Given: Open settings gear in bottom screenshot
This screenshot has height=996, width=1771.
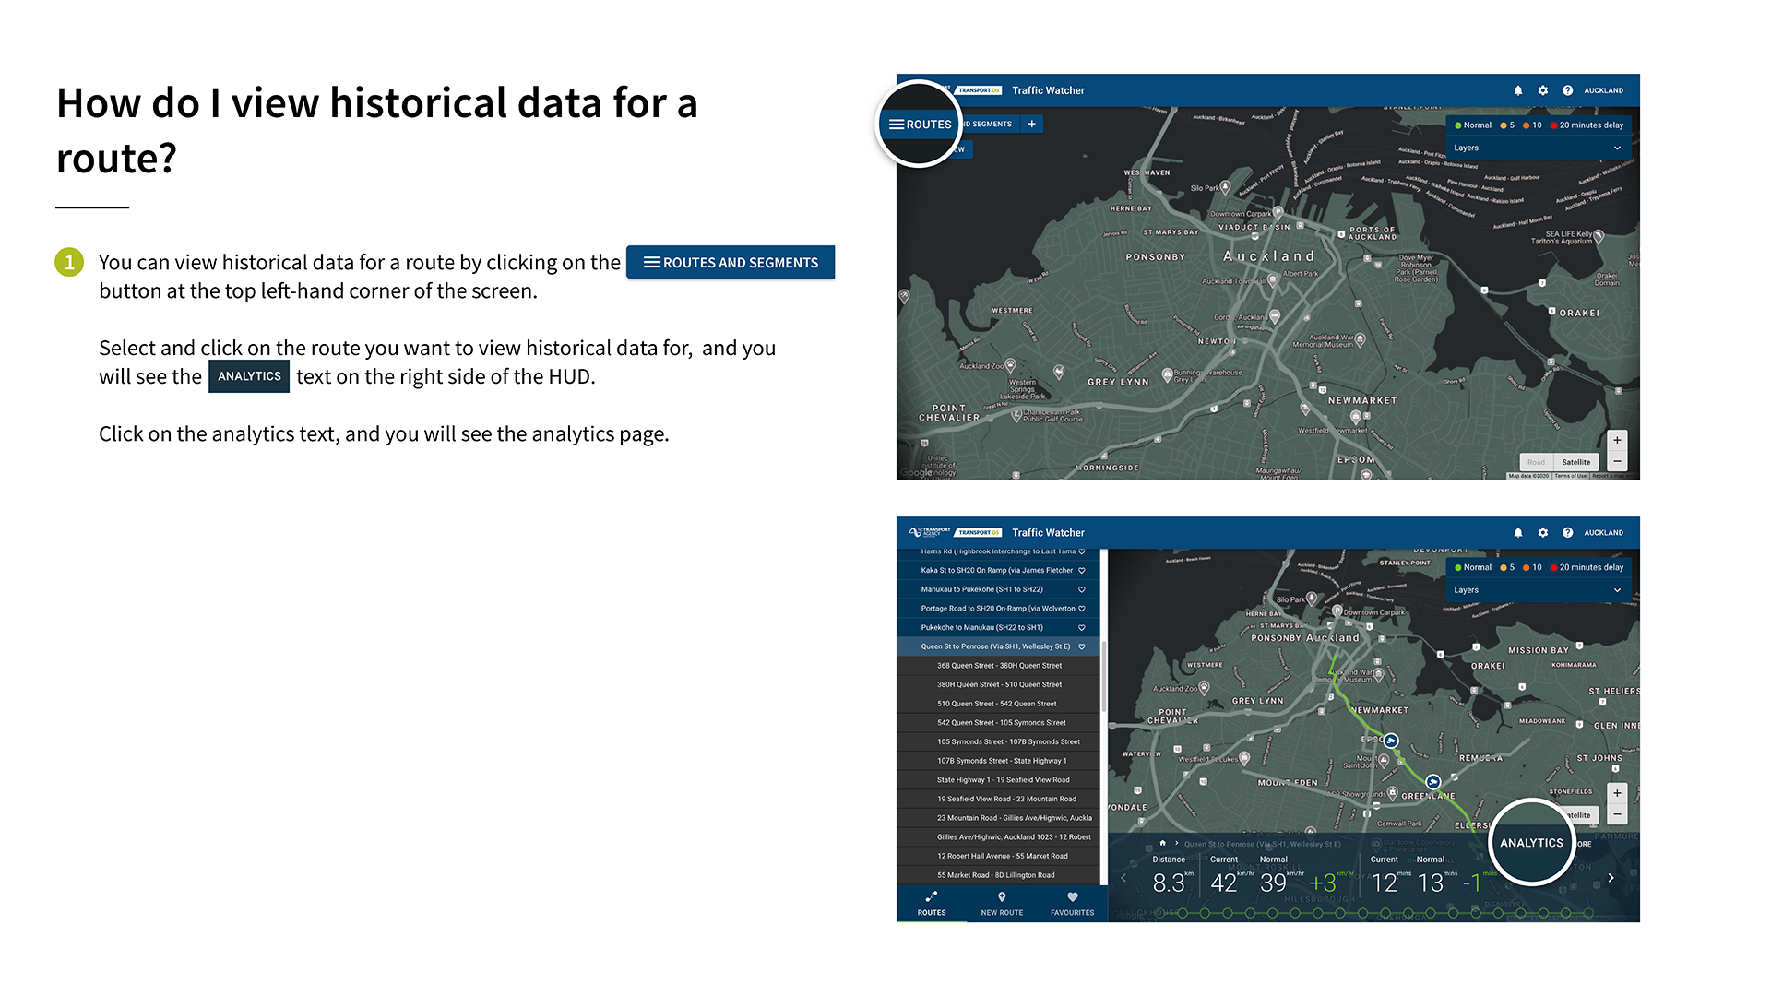Looking at the screenshot, I should coord(1543,532).
